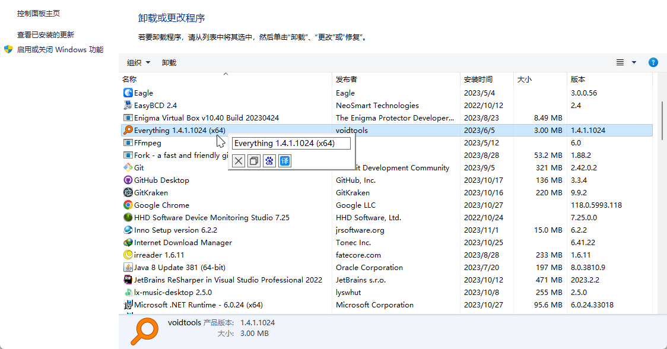Click the irreader 1.6.11 icon
The width and height of the screenshot is (667, 349).
pyautogui.click(x=128, y=255)
